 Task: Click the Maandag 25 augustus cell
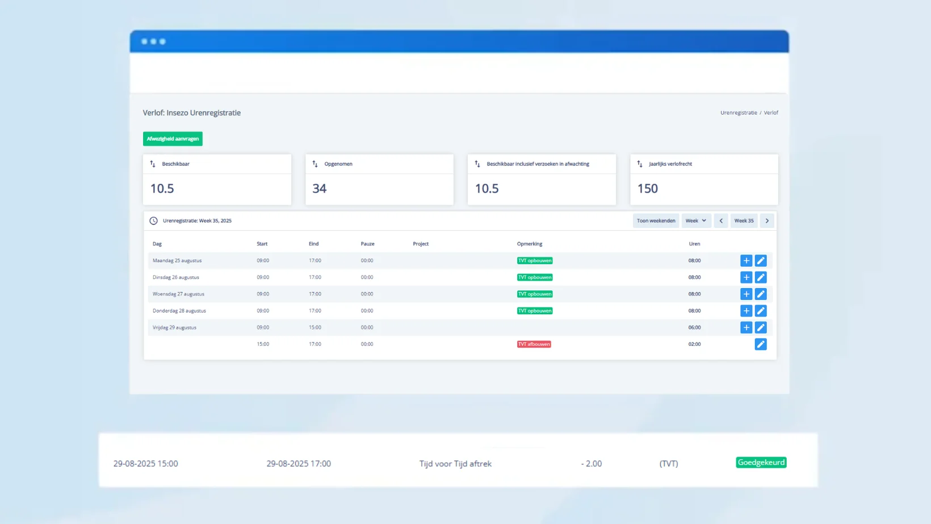[x=177, y=261]
